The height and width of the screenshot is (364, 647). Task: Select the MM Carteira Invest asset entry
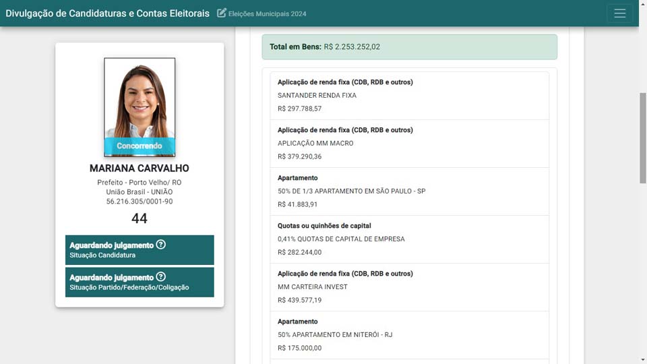(x=409, y=287)
